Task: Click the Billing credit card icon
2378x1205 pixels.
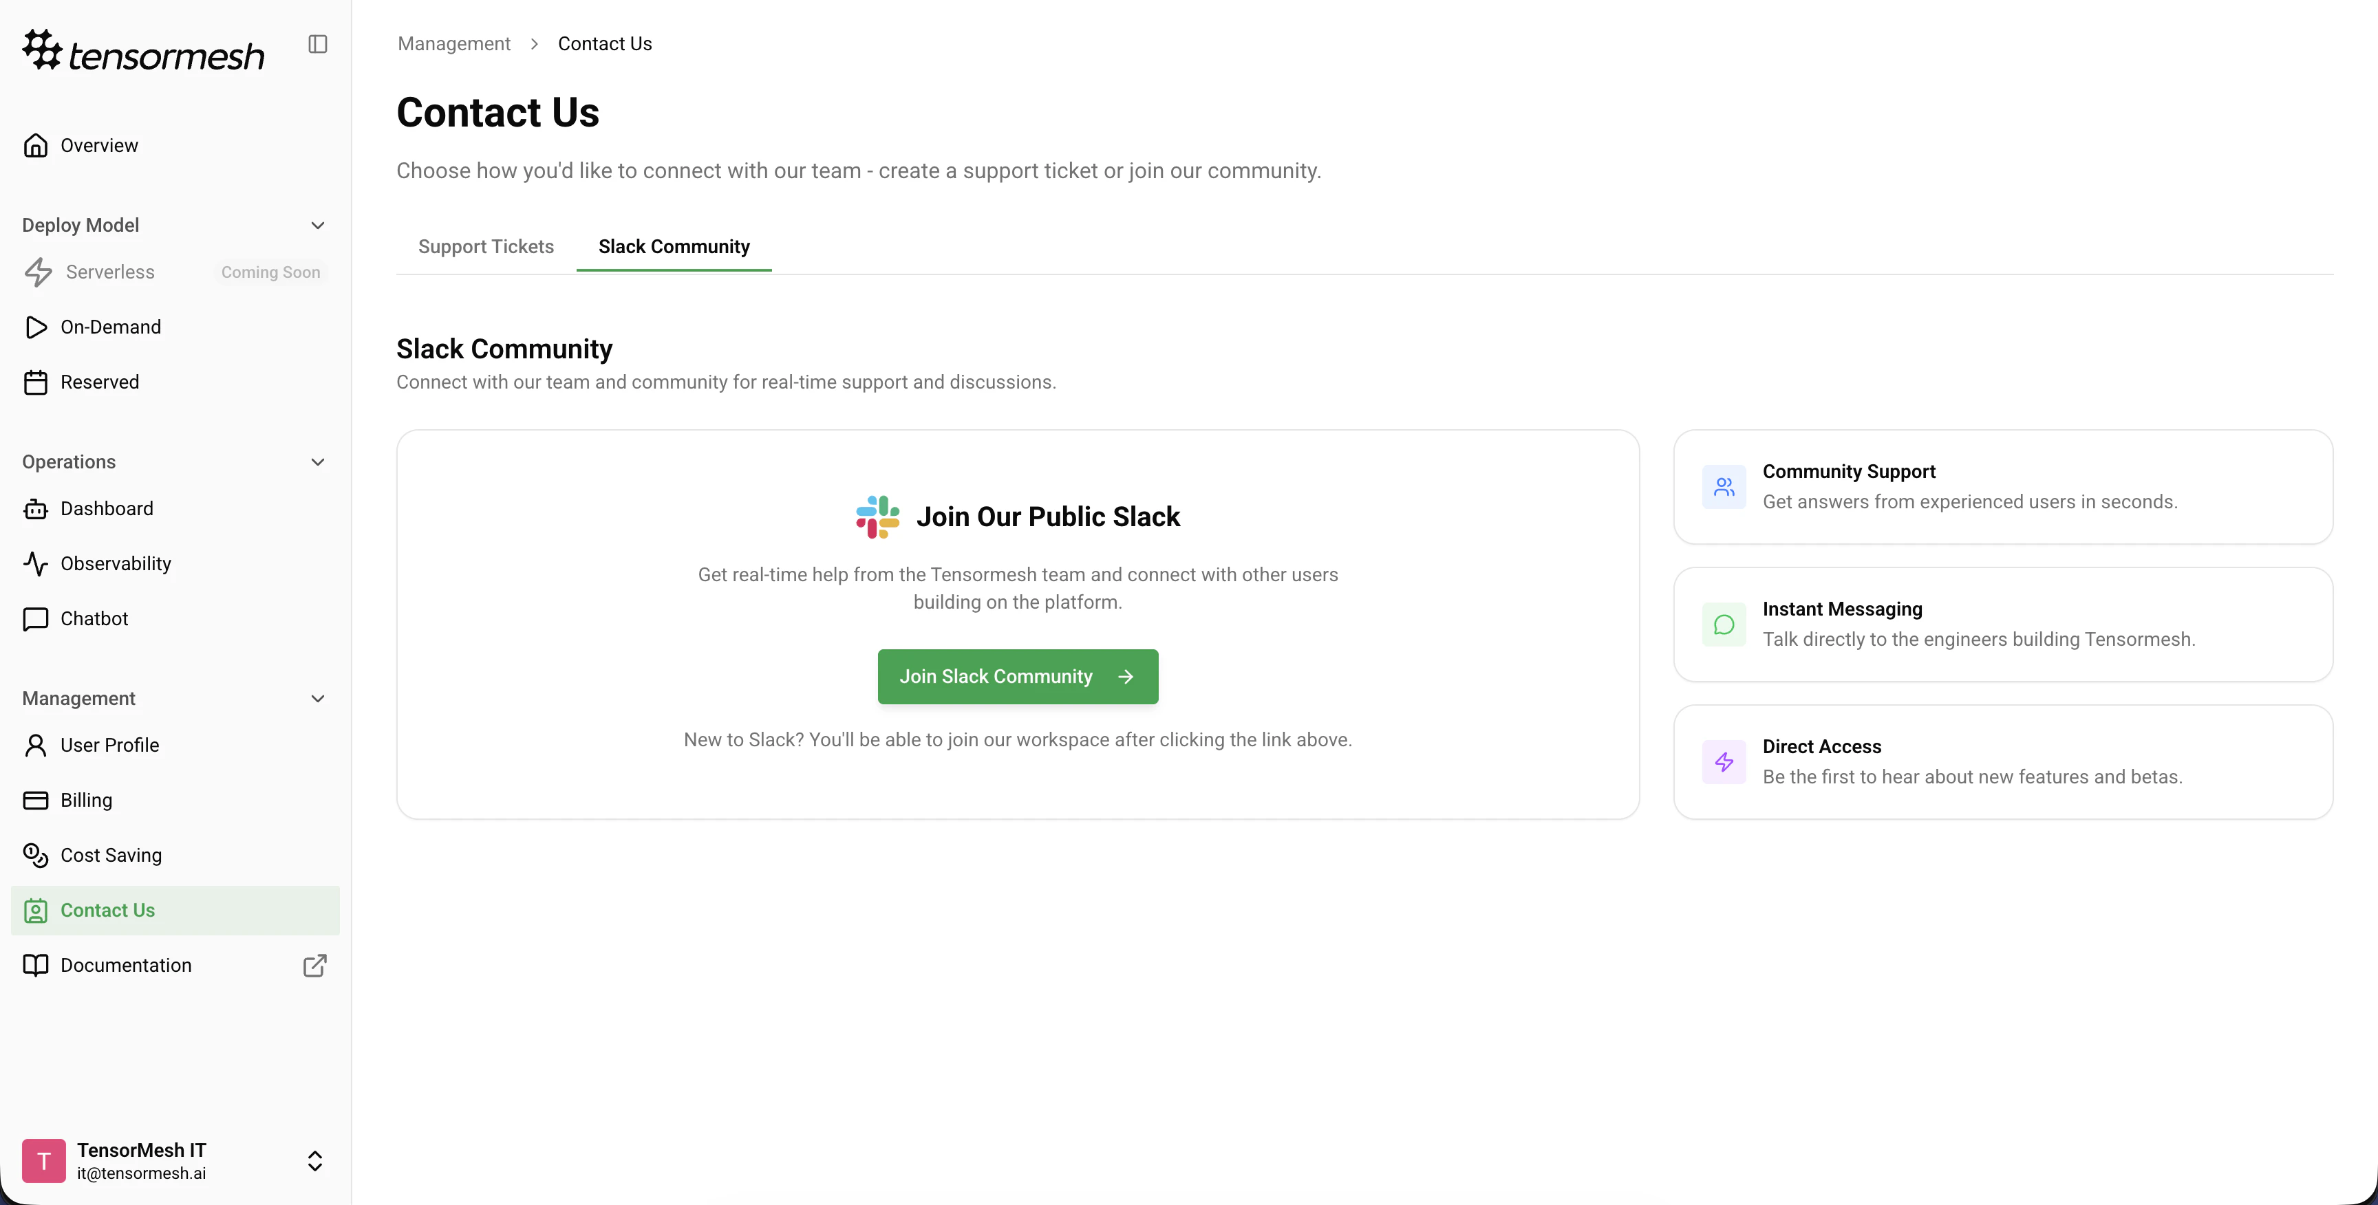Action: click(36, 801)
